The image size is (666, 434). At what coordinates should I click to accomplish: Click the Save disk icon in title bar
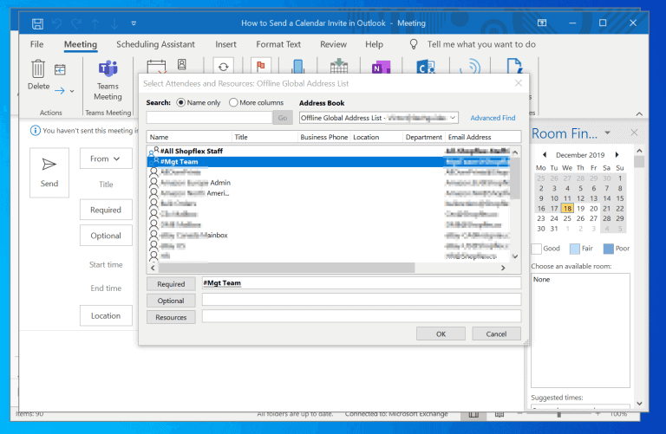pos(37,23)
